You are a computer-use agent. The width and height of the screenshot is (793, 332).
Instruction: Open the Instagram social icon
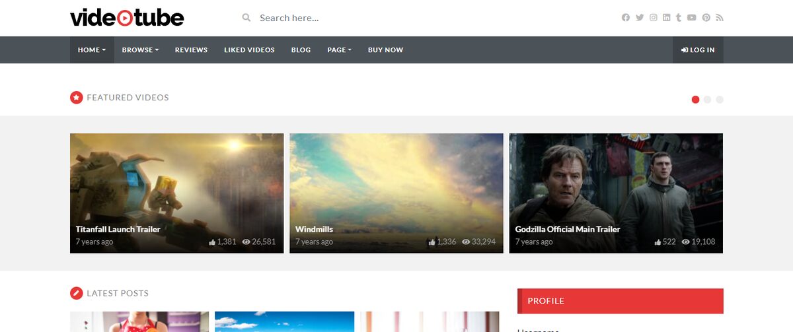pos(654,18)
